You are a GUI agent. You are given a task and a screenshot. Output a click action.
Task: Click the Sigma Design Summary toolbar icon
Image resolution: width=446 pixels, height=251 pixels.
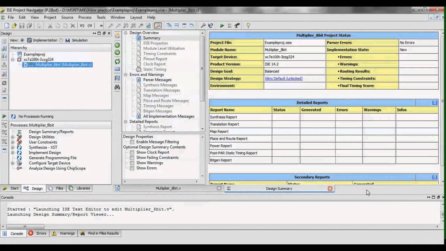(x=229, y=25)
